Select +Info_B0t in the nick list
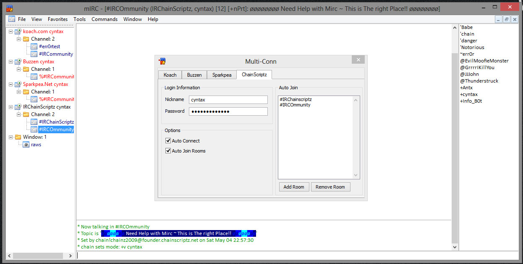Image resolution: width=523 pixels, height=264 pixels. (x=471, y=101)
